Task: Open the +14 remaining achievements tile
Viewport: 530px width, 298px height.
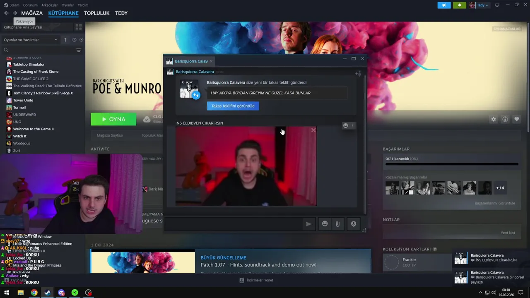Action: coord(500,188)
